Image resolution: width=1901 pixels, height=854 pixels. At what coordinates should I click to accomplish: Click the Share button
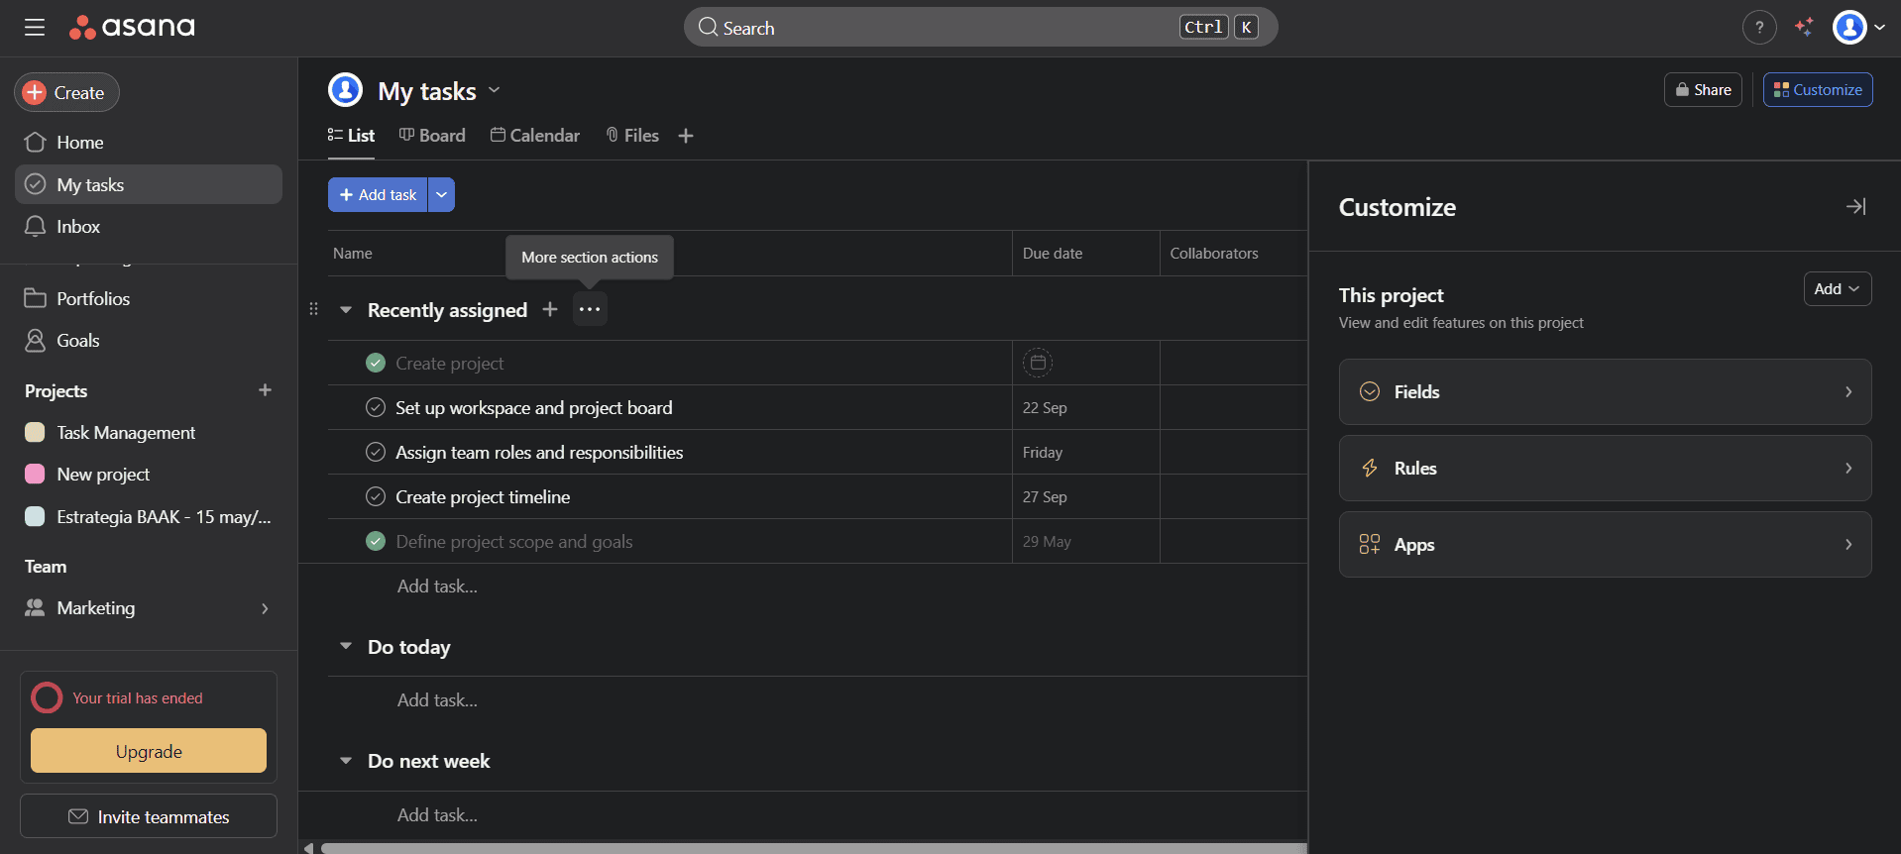(x=1703, y=90)
